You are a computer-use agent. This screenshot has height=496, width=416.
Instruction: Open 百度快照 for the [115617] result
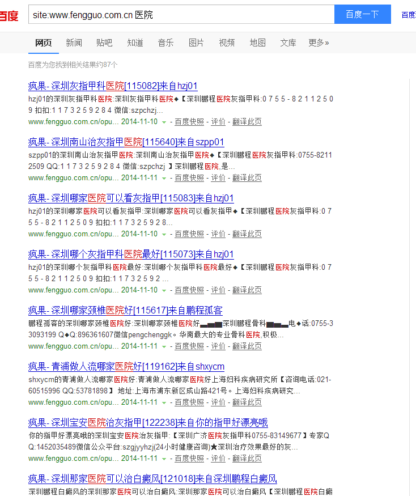189,346
